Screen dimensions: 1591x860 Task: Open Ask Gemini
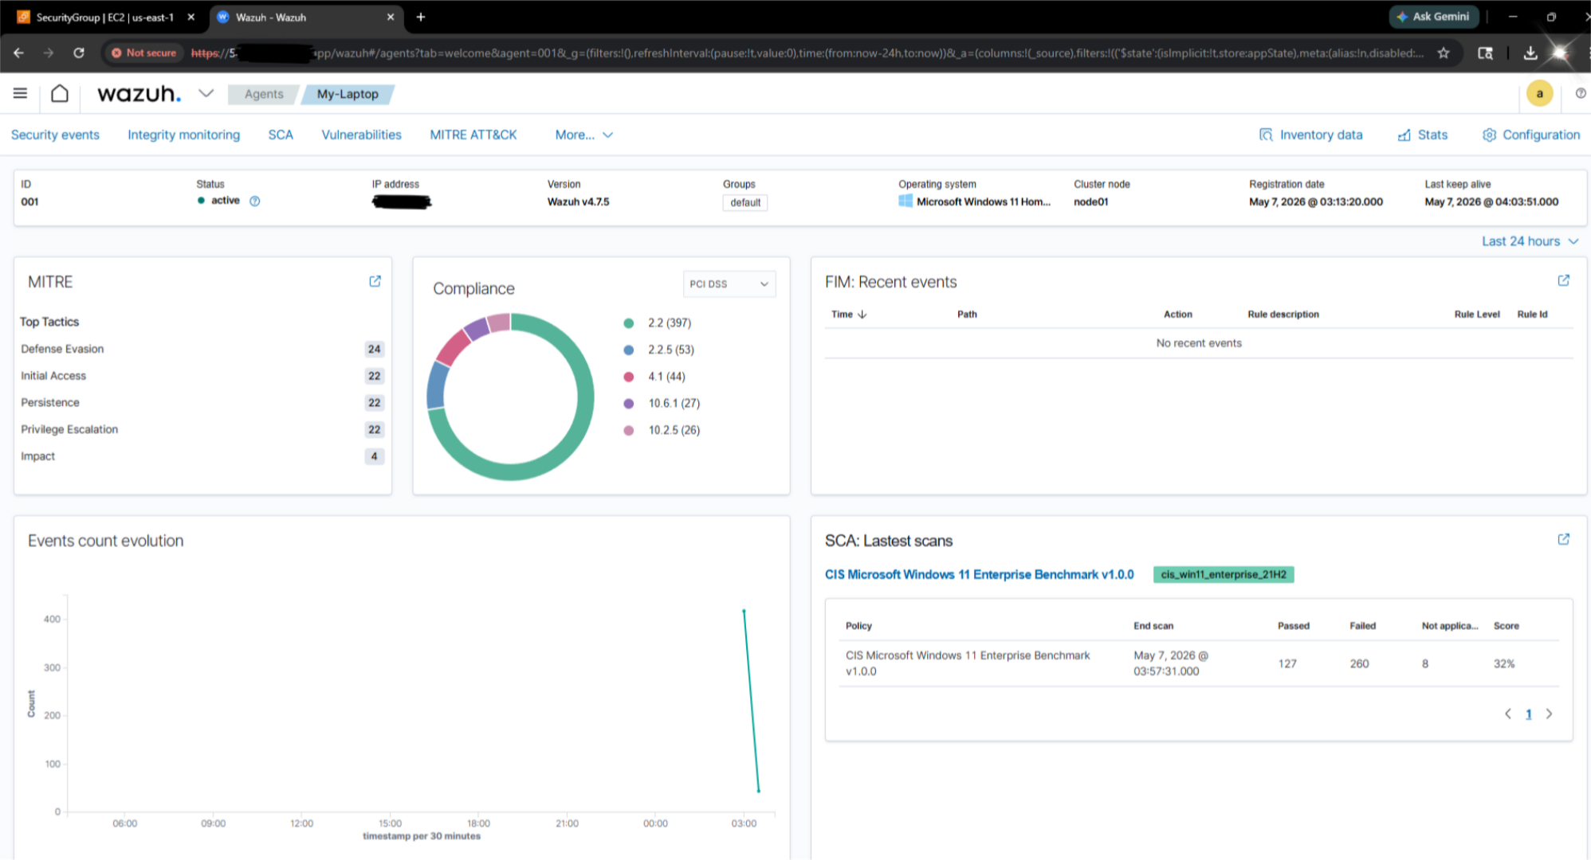coord(1433,17)
